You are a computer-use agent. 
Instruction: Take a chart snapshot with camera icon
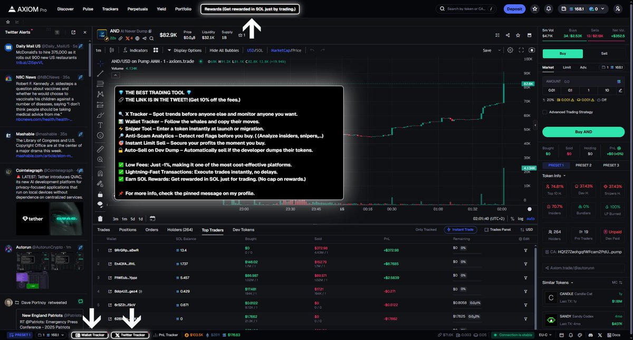(531, 50)
